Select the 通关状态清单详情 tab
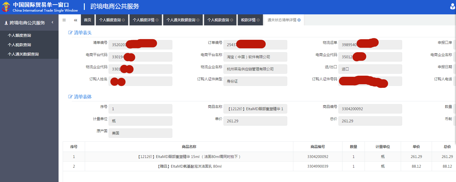Screen dimensions: 456x182 coord(282,20)
